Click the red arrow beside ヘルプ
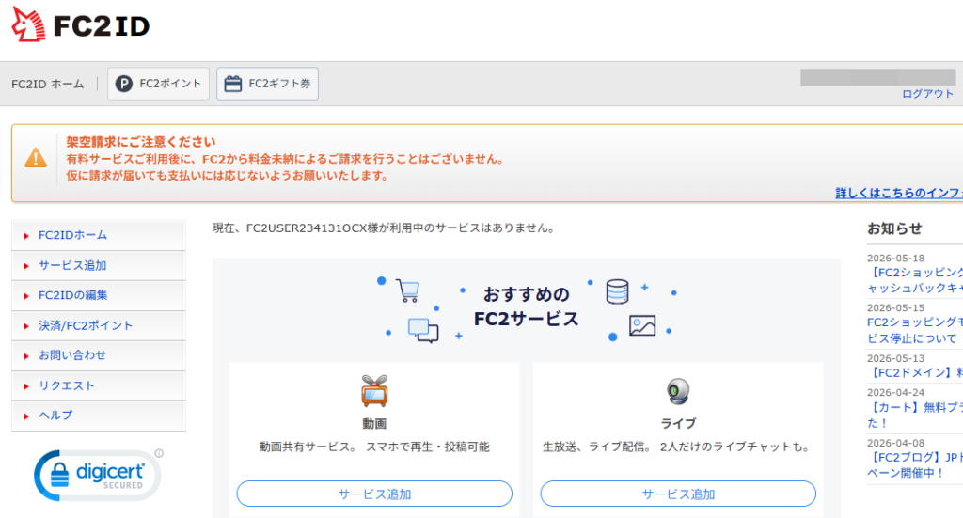Screen dimensions: 963x518 26,416
